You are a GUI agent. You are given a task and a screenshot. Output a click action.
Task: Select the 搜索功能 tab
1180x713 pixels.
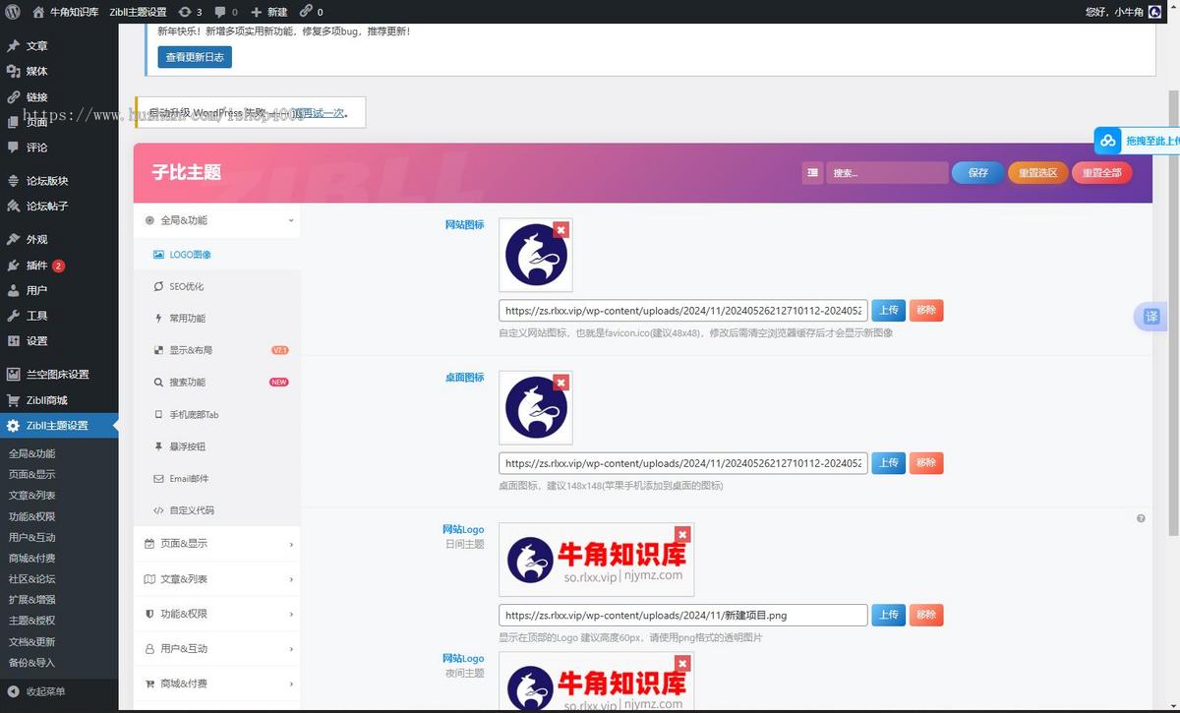pos(217,383)
